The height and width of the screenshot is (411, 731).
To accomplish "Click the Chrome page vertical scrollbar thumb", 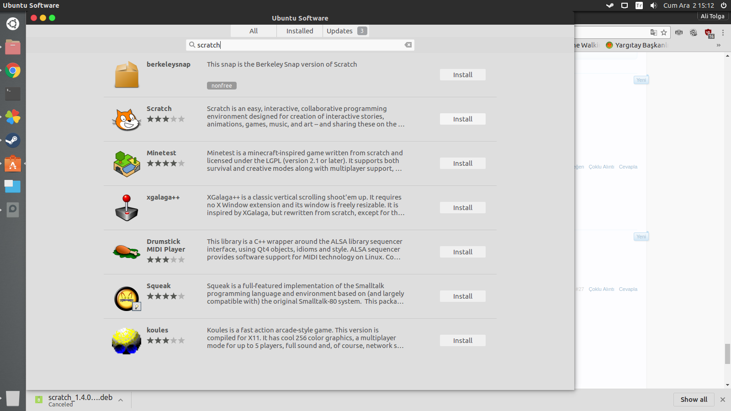I will coord(727,354).
